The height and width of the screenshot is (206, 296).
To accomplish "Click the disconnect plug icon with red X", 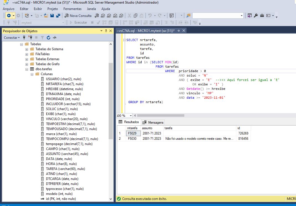I will click(30, 37).
